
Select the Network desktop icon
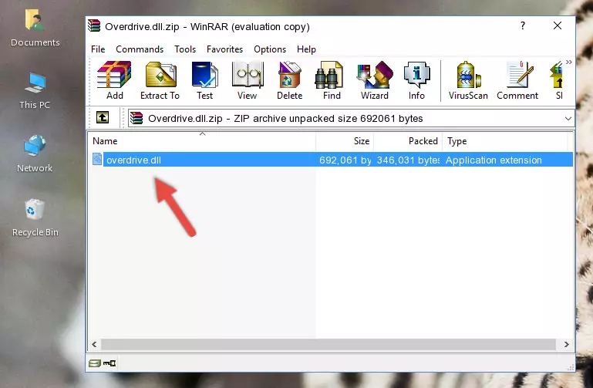35,154
